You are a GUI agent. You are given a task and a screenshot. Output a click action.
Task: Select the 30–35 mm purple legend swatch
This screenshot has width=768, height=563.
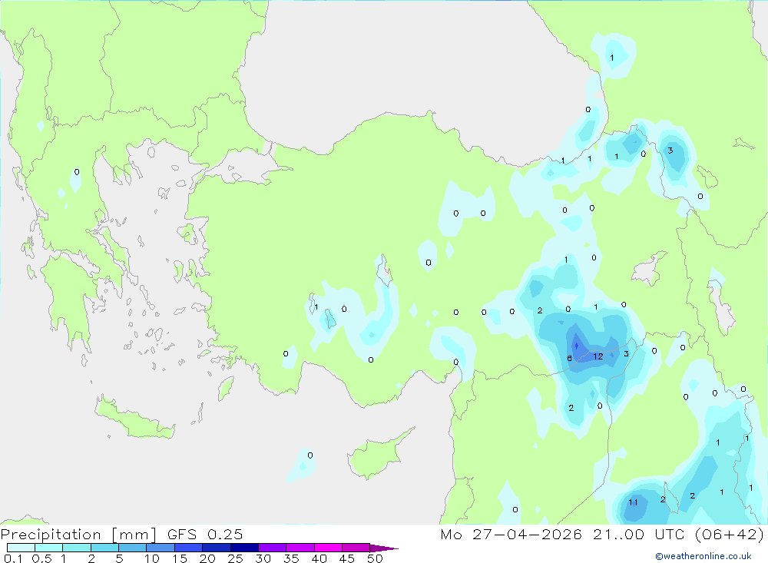pos(272,548)
